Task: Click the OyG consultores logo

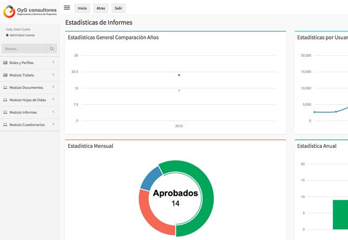Action: pyautogui.click(x=30, y=11)
